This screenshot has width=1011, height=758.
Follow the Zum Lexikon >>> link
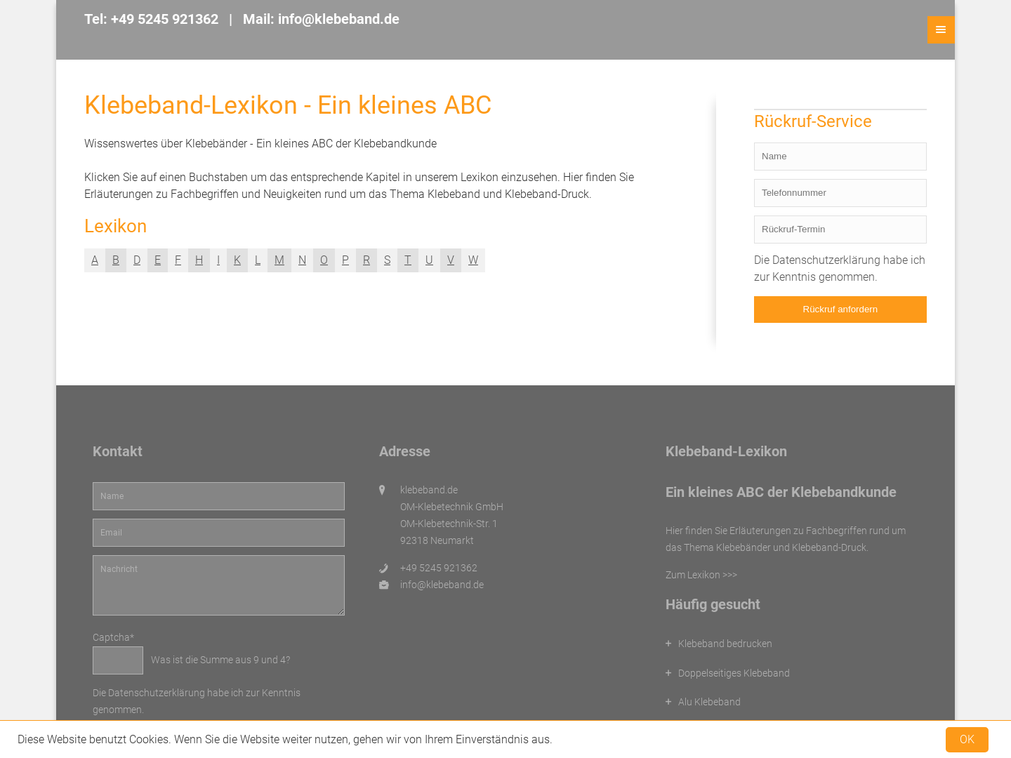701,575
